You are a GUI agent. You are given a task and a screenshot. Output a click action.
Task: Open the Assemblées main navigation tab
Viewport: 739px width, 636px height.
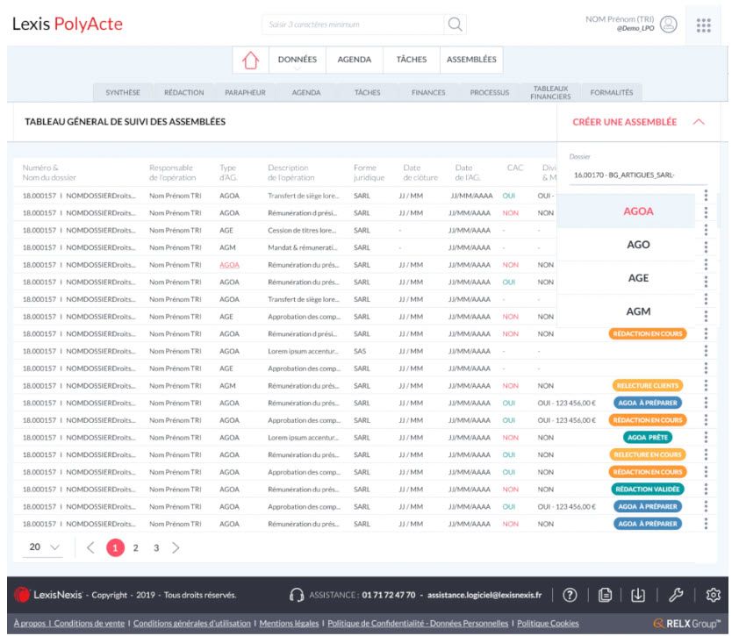[x=471, y=60]
